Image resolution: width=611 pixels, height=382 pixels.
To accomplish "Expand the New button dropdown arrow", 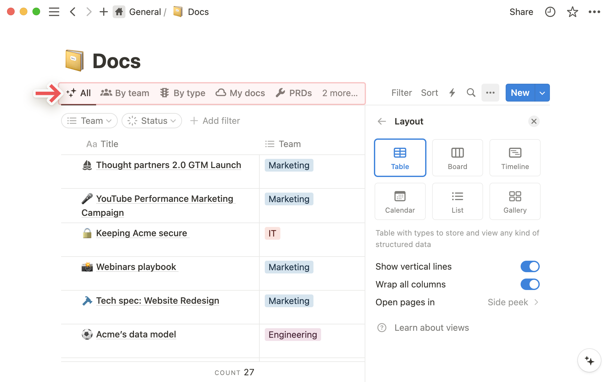I will pyautogui.click(x=542, y=93).
